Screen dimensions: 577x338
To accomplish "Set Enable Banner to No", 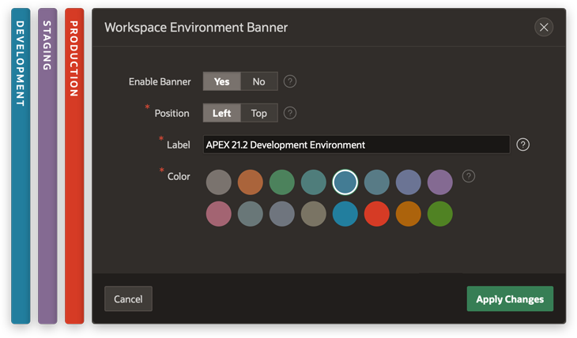I will tap(258, 81).
